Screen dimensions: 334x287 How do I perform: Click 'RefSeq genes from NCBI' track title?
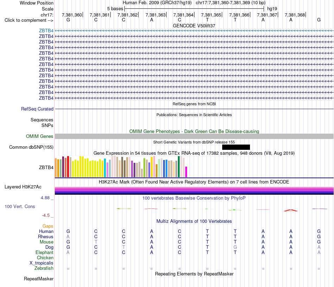[x=194, y=104]
